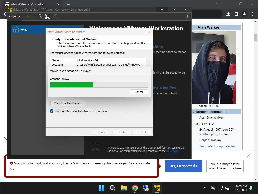The width and height of the screenshot is (258, 194).
Task: Open the Bergen link in Wikipedia
Action: point(204,140)
